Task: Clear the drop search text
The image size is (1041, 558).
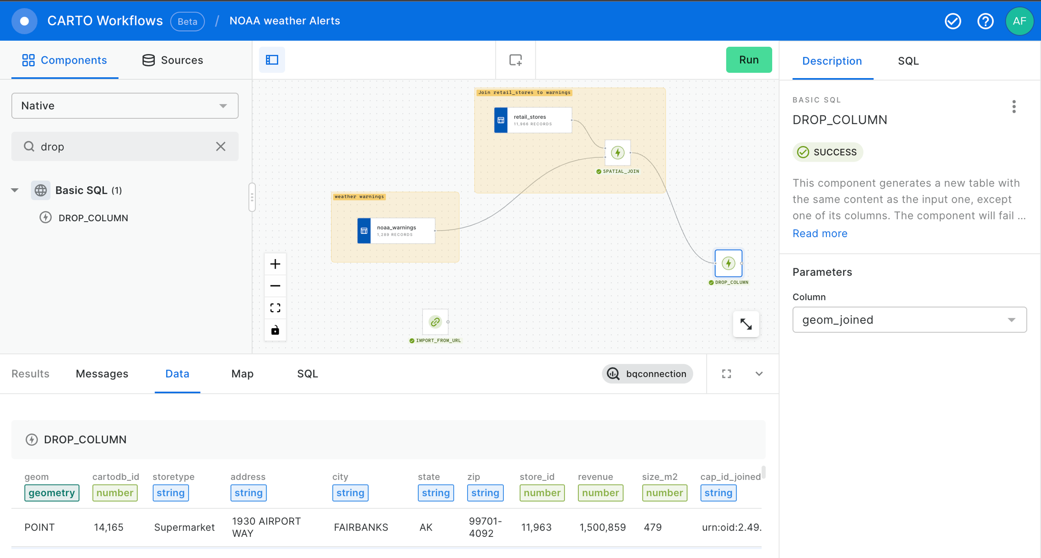Action: [x=220, y=146]
